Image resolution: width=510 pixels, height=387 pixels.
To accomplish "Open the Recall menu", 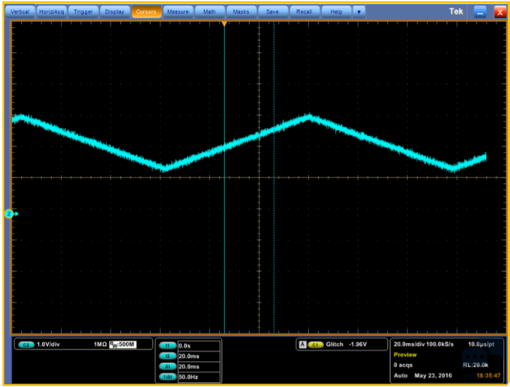I will coord(304,12).
